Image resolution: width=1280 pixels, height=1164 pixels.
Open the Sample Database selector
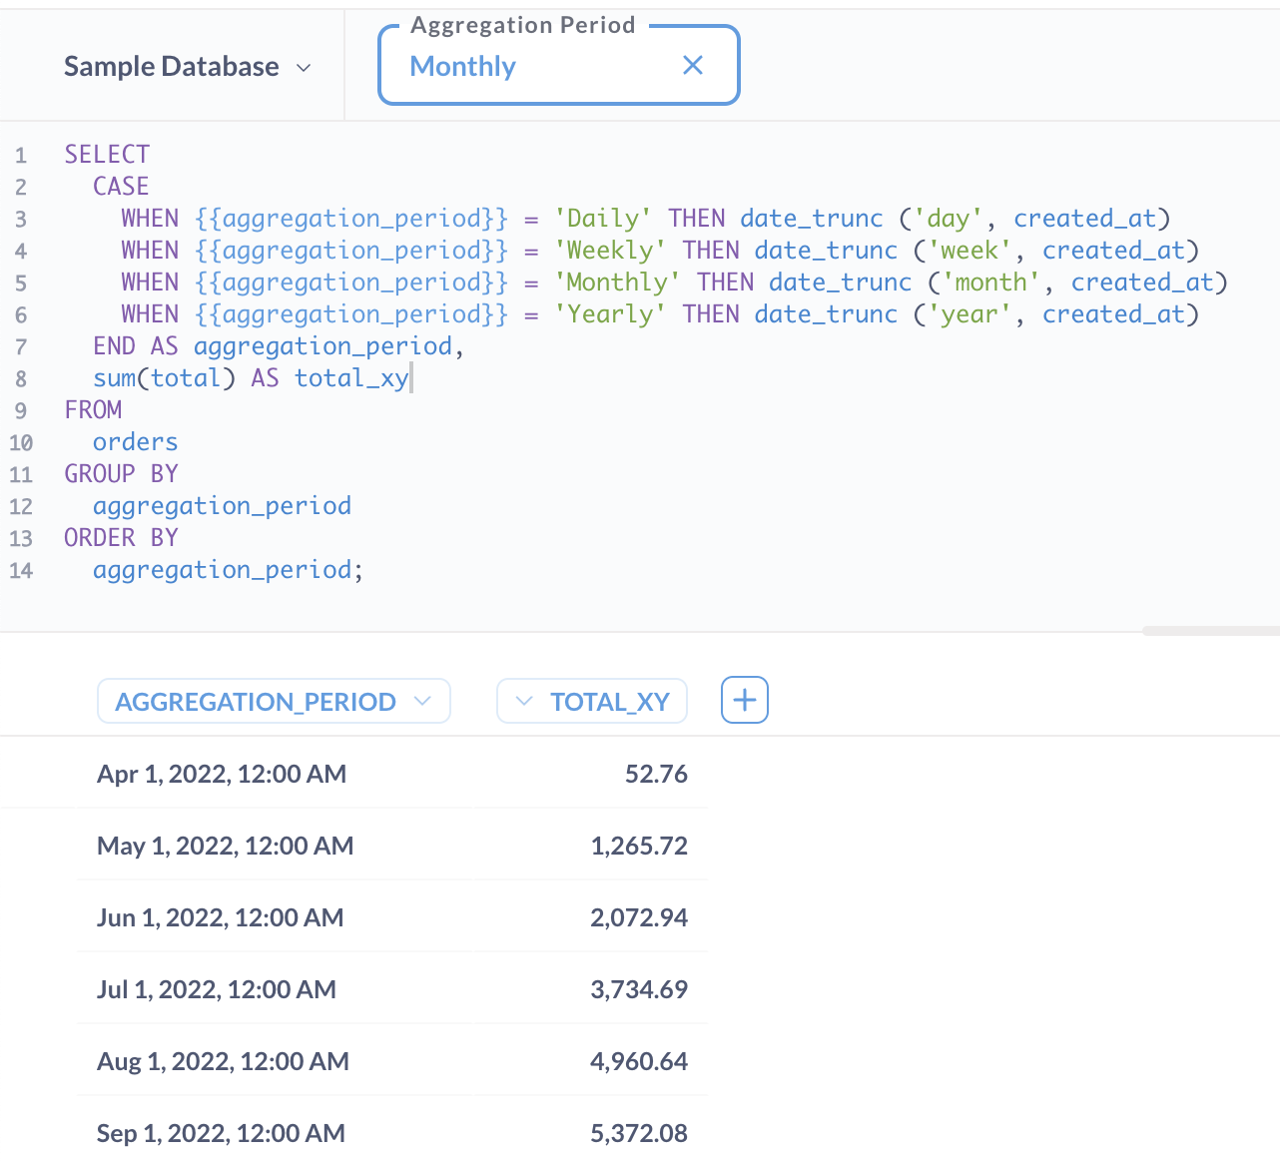(187, 67)
